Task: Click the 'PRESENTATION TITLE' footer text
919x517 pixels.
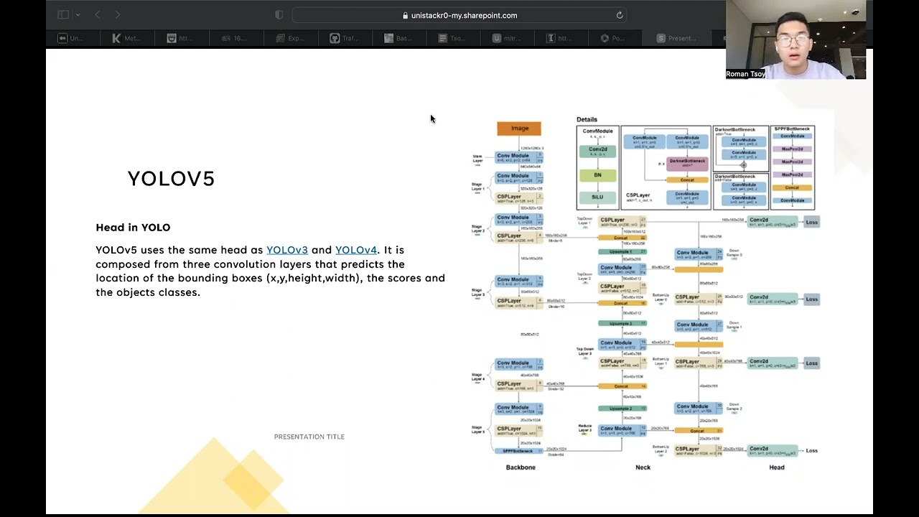Action: tap(309, 437)
